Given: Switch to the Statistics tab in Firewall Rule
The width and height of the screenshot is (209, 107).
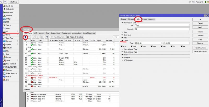Looking at the screenshot, I should (151, 19).
